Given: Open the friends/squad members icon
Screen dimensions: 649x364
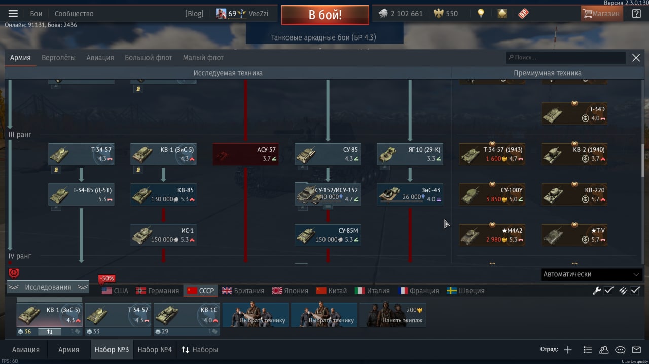Looking at the screenshot, I should click(604, 350).
